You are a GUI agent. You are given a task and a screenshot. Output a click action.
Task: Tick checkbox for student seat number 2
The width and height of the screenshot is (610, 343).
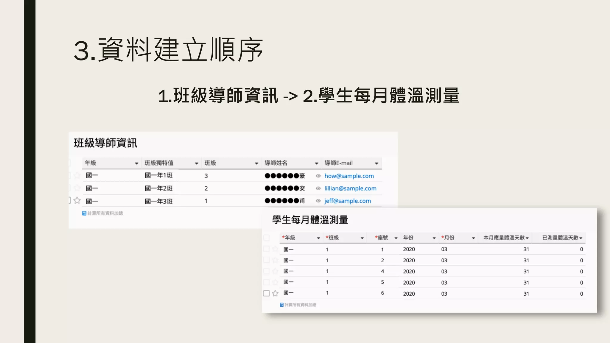click(267, 260)
